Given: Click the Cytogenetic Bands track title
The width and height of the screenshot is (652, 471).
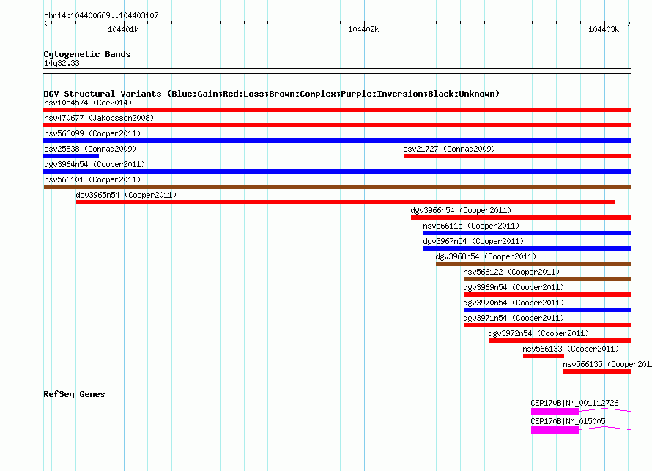Looking at the screenshot, I should pyautogui.click(x=87, y=54).
